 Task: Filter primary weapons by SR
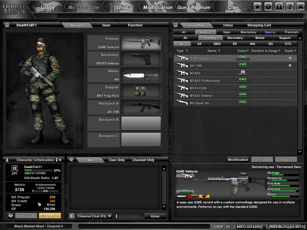click(x=235, y=44)
